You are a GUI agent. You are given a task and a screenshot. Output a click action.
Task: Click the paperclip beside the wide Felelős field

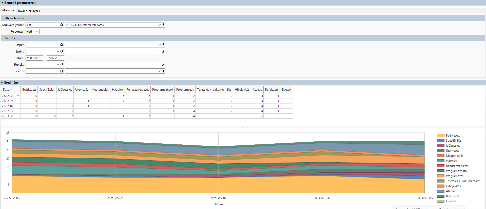click(x=163, y=71)
